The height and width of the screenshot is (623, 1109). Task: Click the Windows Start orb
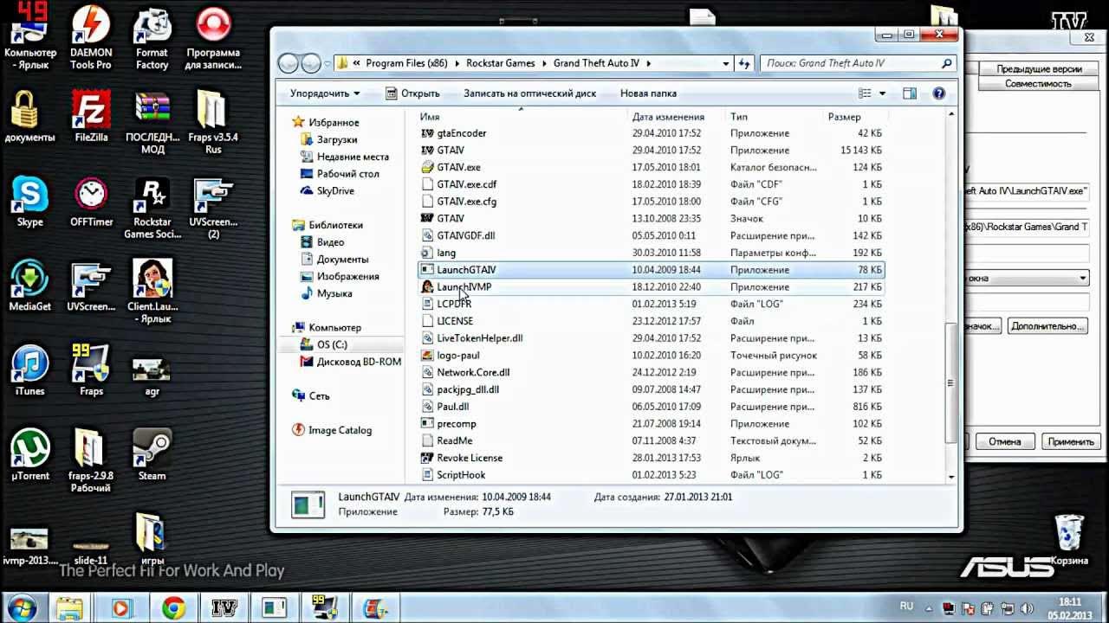coord(21,607)
